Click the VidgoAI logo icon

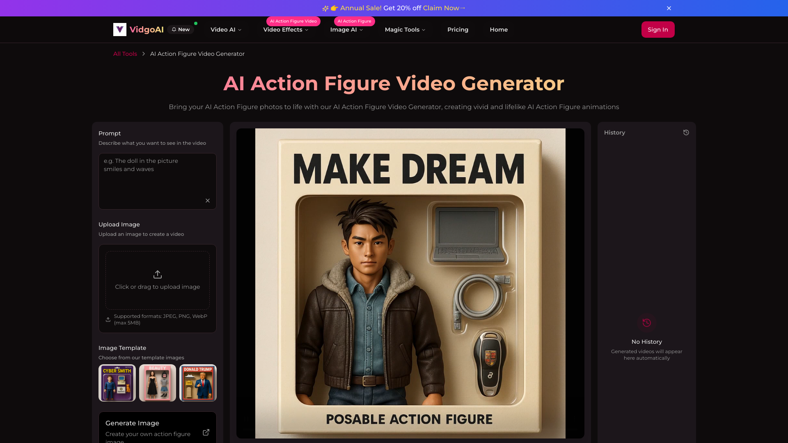click(119, 30)
